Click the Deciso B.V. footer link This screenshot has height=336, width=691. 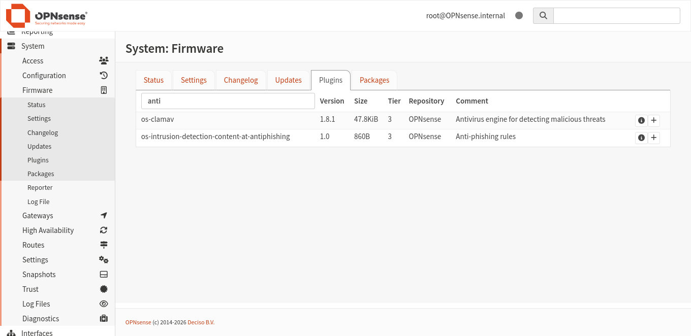tap(201, 322)
